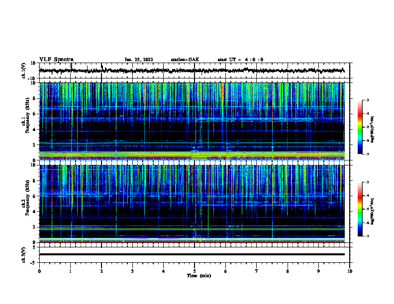Click inside the ch.2 spectrogram panel
This screenshot has width=394, height=304.
192,204
